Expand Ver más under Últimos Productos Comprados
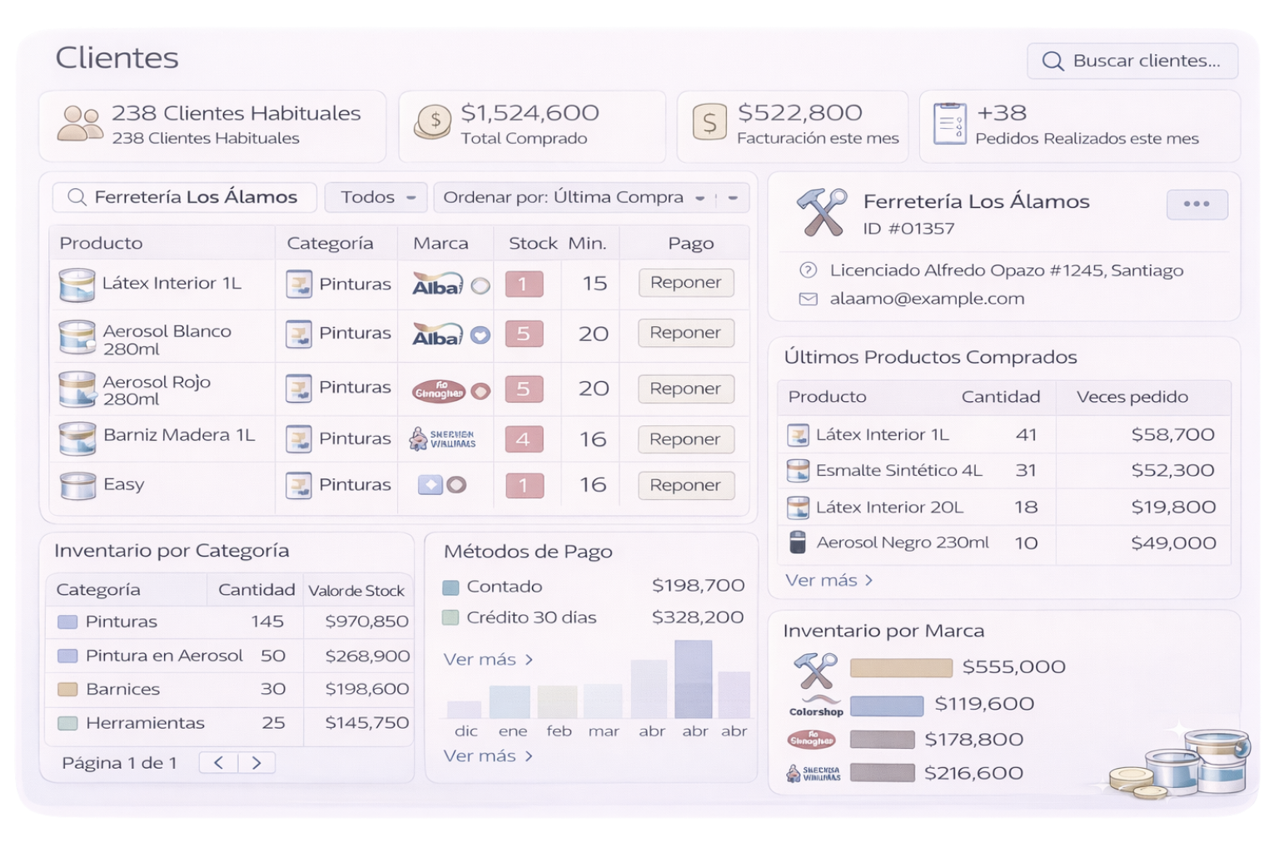Viewport: 1279px width, 852px height. pyautogui.click(x=829, y=580)
